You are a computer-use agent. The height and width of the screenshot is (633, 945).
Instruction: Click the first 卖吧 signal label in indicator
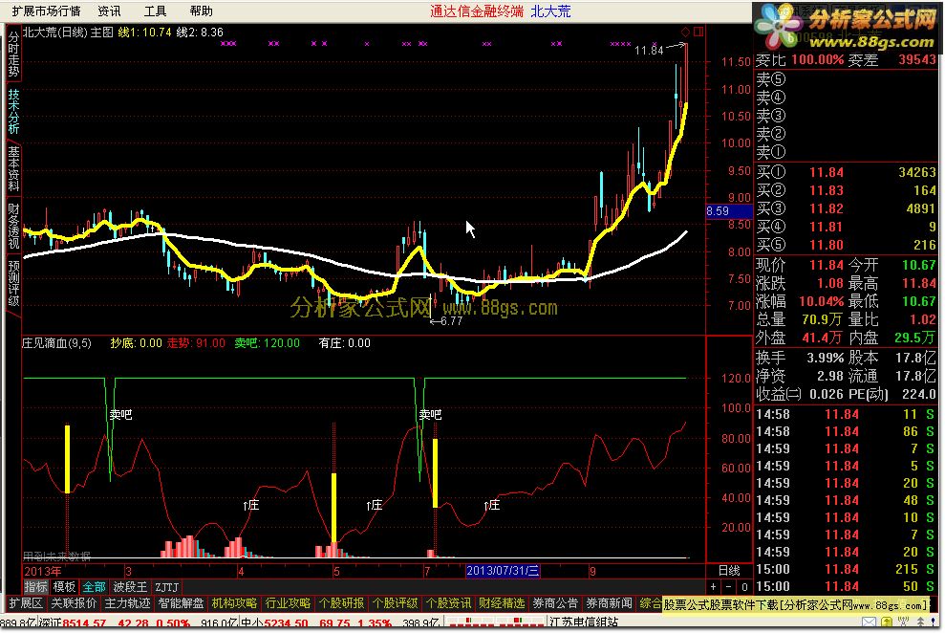(120, 414)
